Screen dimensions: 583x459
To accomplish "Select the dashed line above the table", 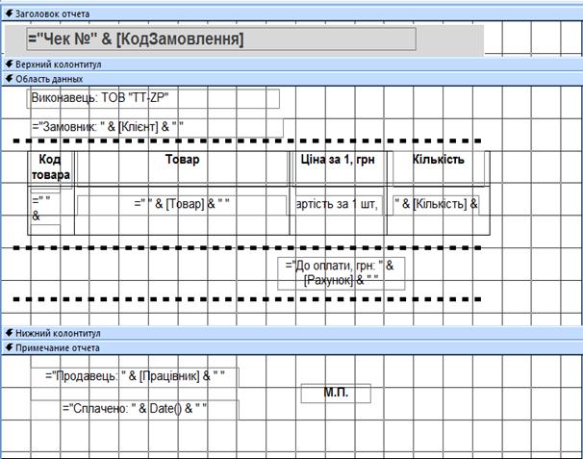I will coord(247,141).
